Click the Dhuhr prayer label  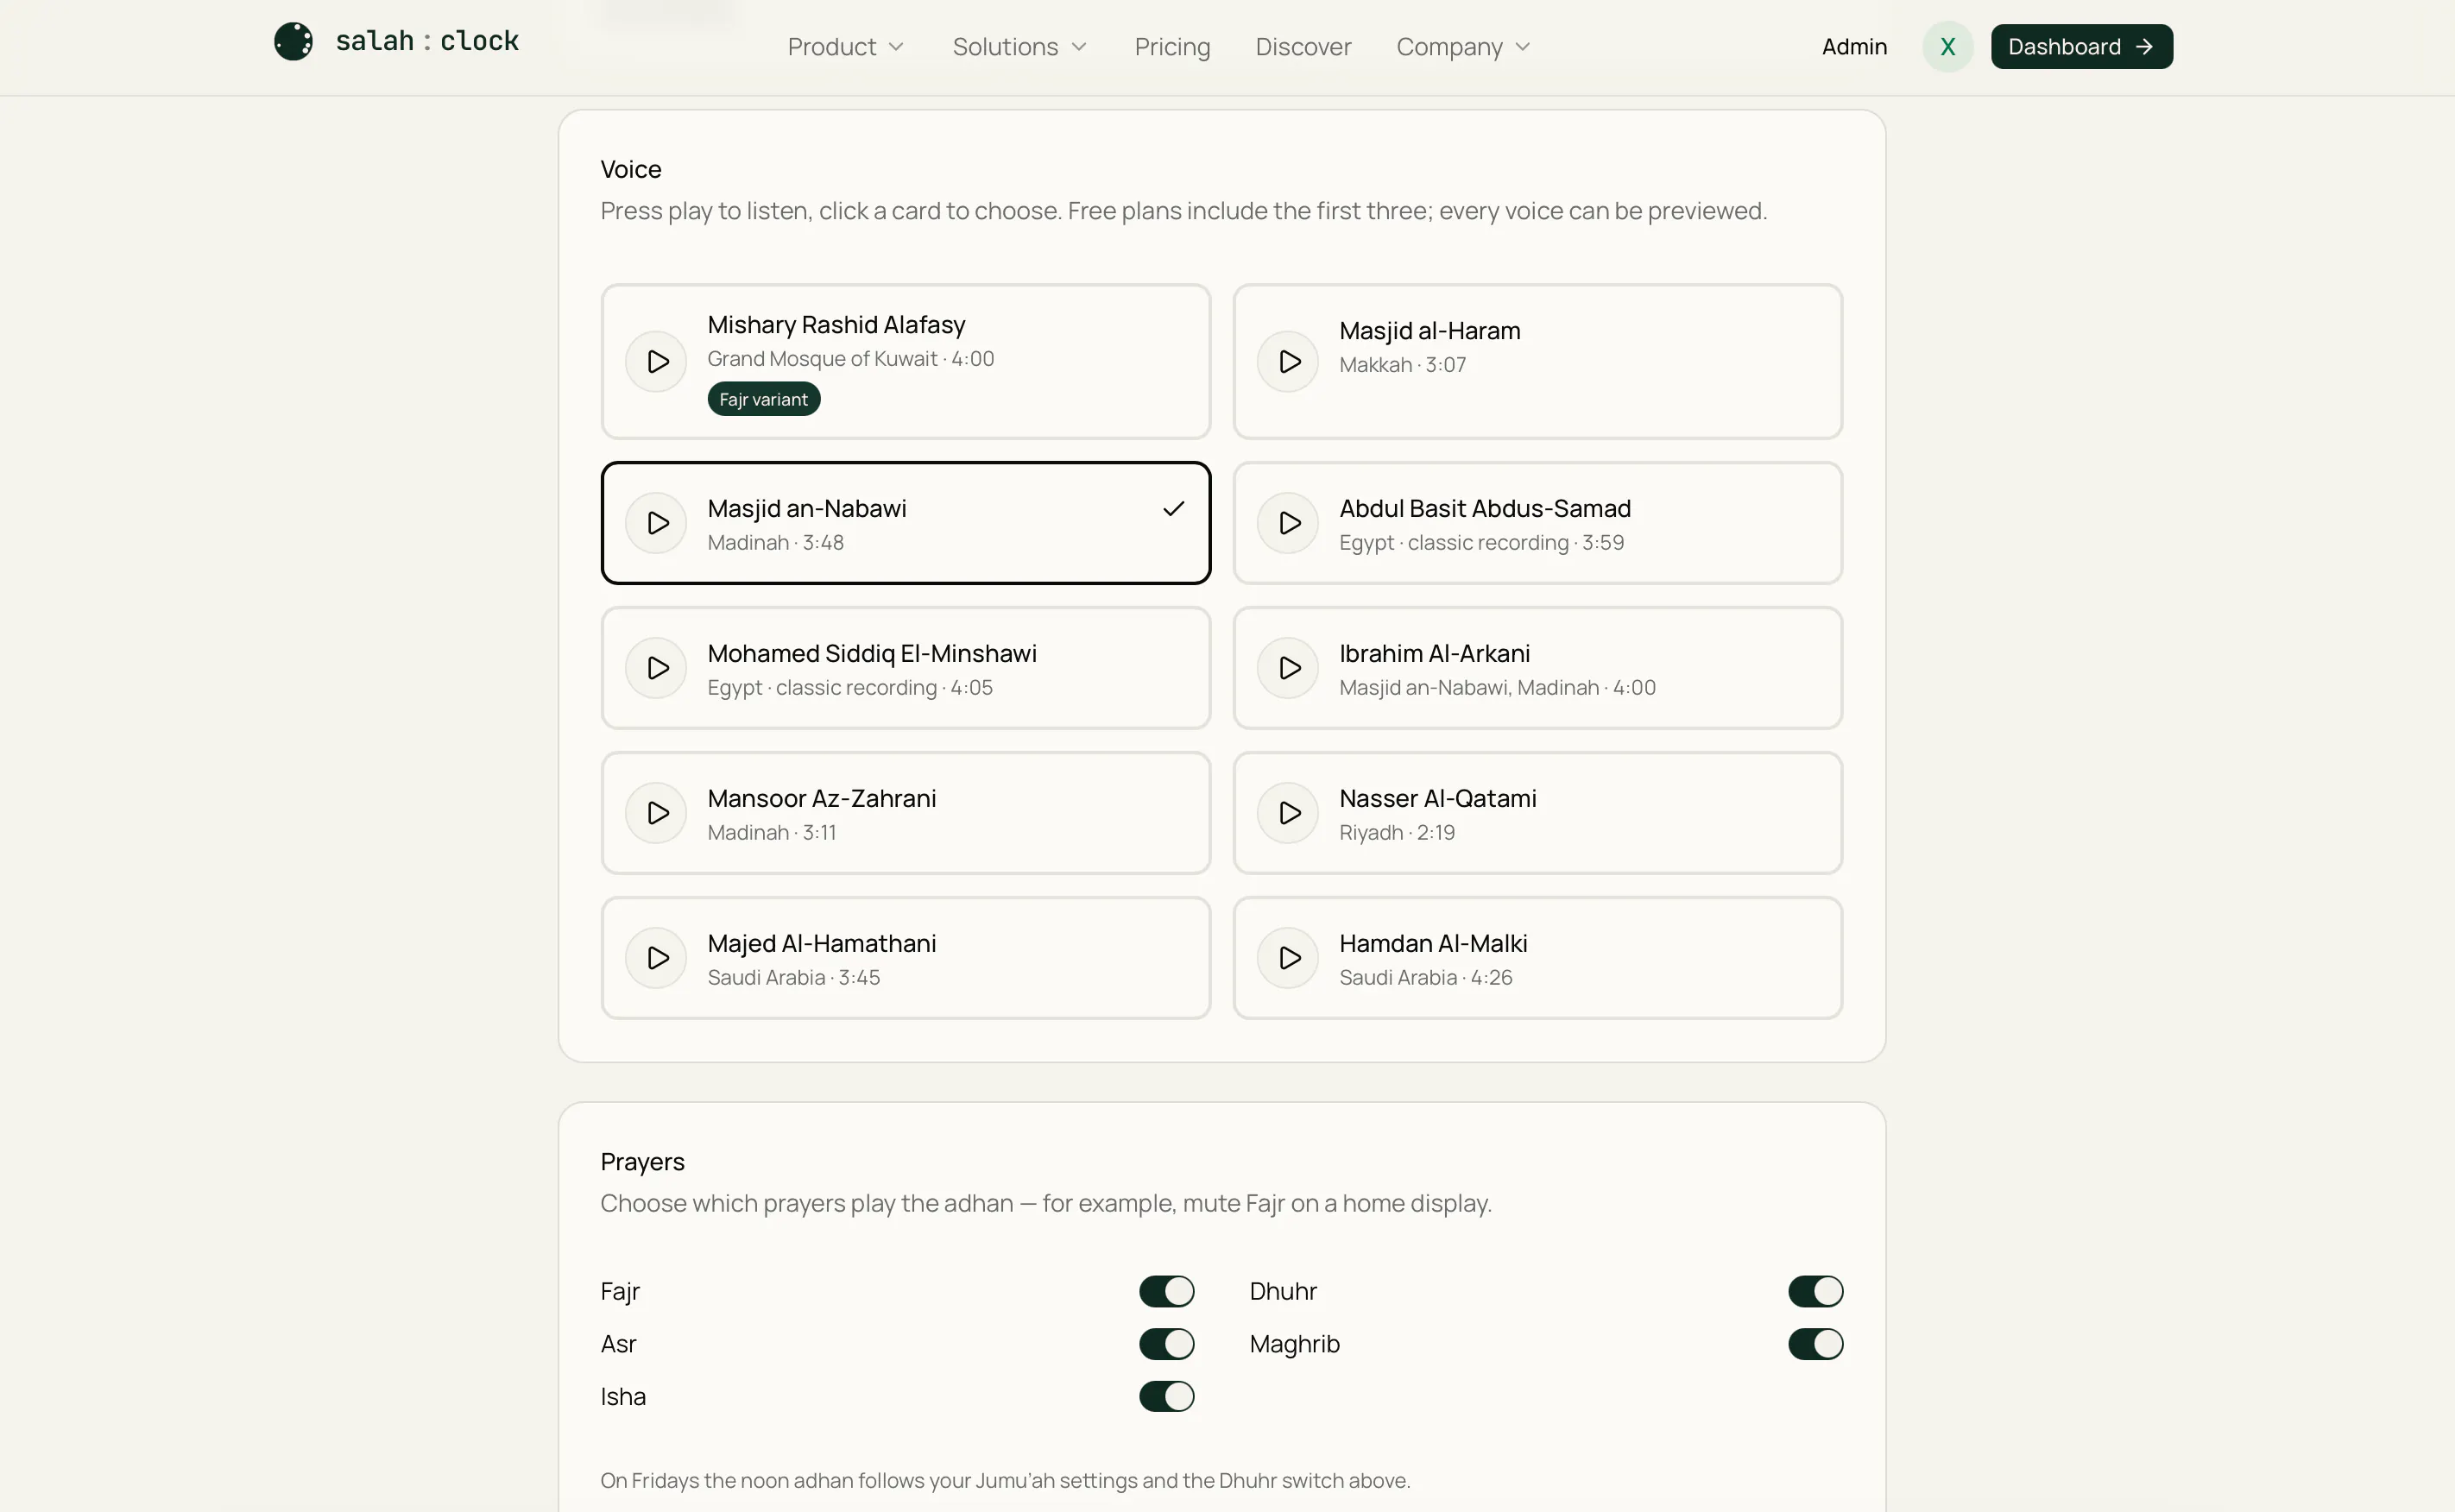[x=1283, y=1291]
